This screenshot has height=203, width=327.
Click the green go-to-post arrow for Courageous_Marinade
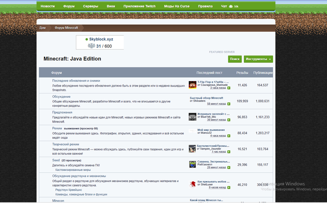[x=229, y=88]
